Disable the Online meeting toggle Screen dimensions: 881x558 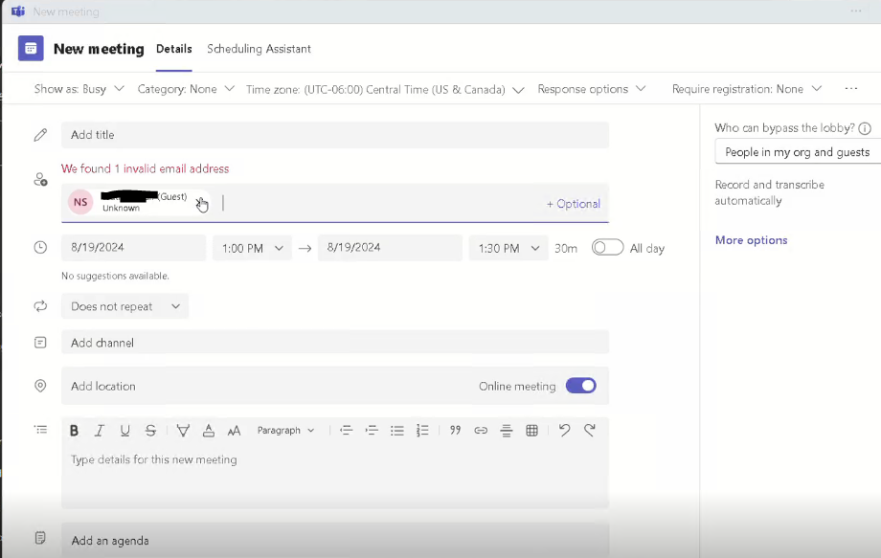[x=580, y=385]
